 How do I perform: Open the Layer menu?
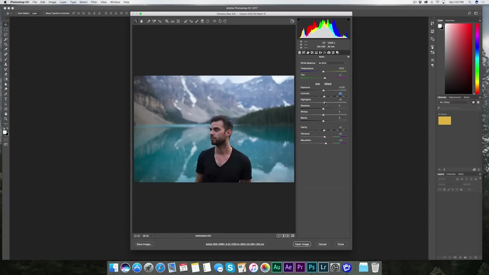(63, 2)
